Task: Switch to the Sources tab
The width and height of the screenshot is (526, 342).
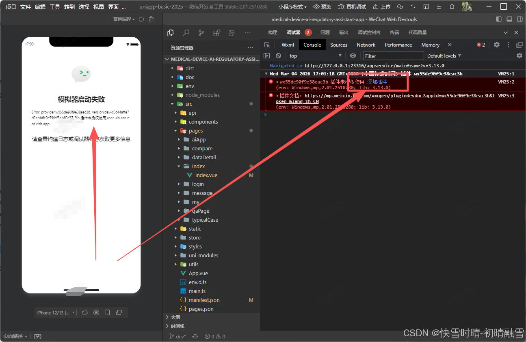Action: [339, 45]
